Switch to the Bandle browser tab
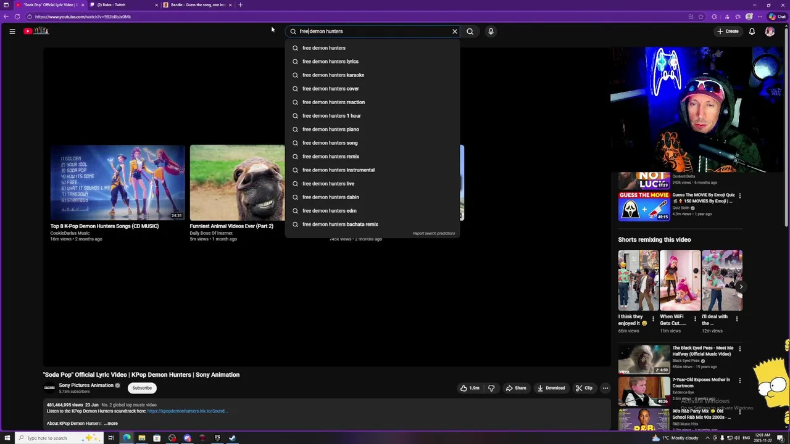The height and width of the screenshot is (444, 790). pos(197,5)
